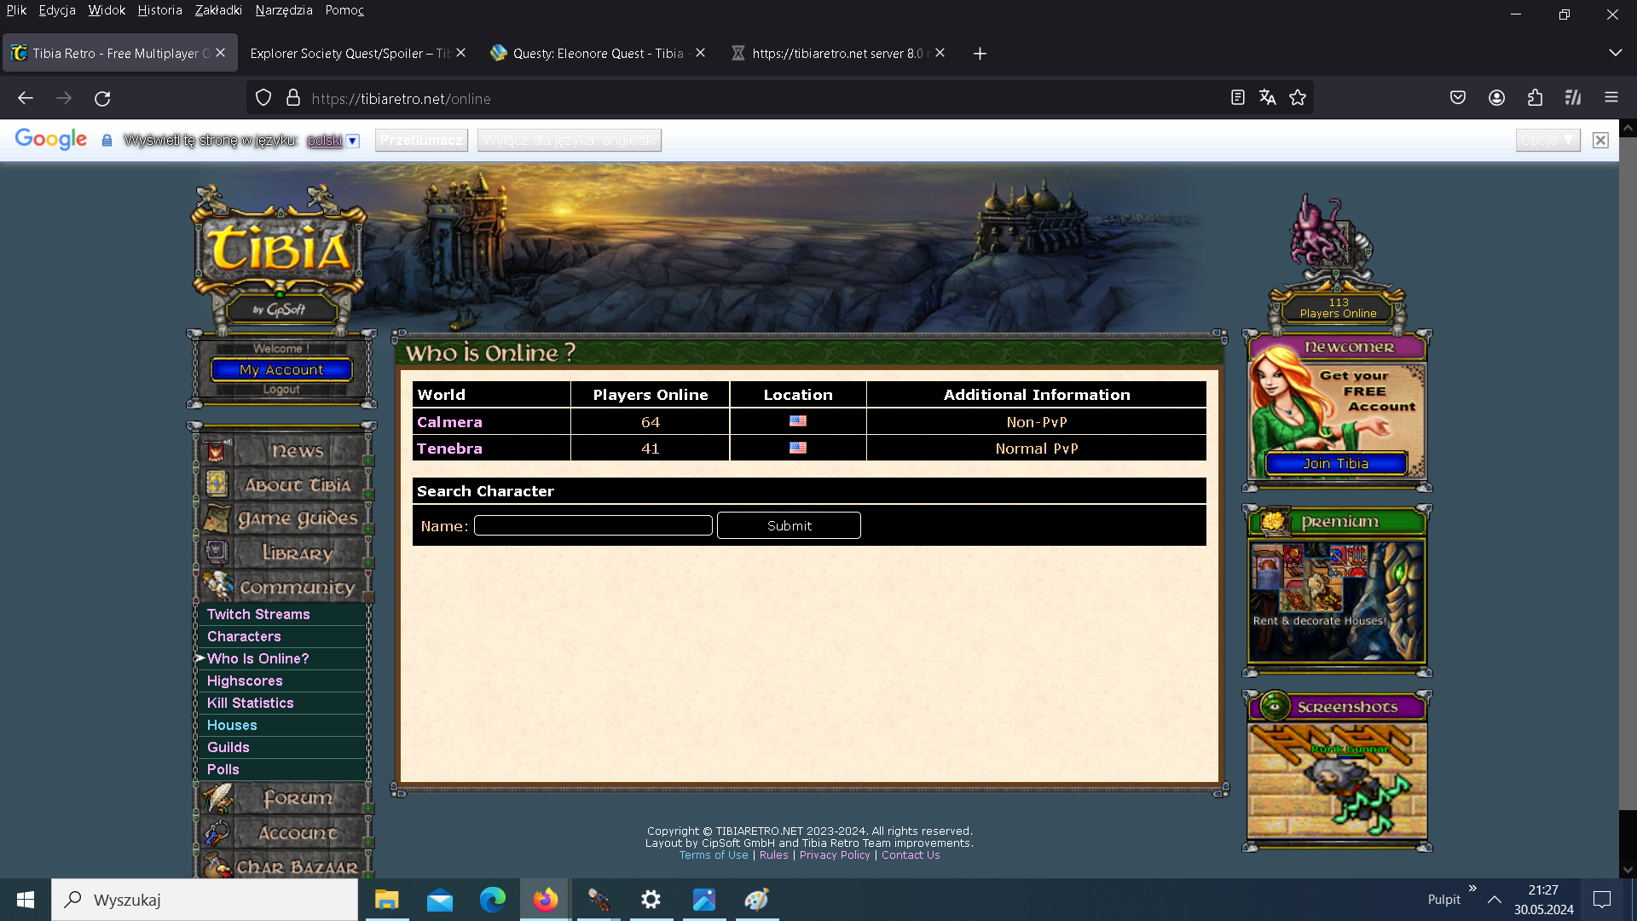
Task: Select Who Is Online? in Community
Action: point(258,658)
